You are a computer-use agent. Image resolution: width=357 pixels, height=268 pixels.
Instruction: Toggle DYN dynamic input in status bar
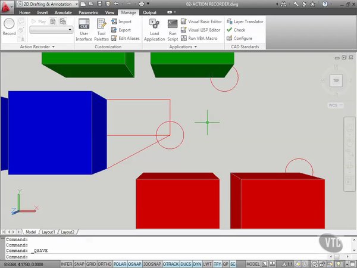tap(197, 264)
